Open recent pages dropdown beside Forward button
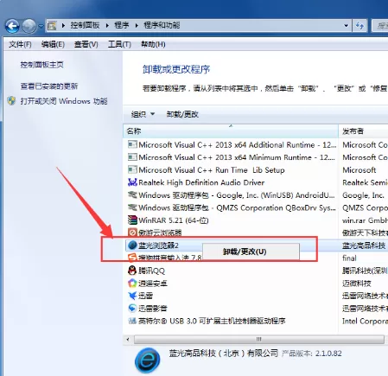The height and width of the screenshot is (376, 388). [41, 26]
